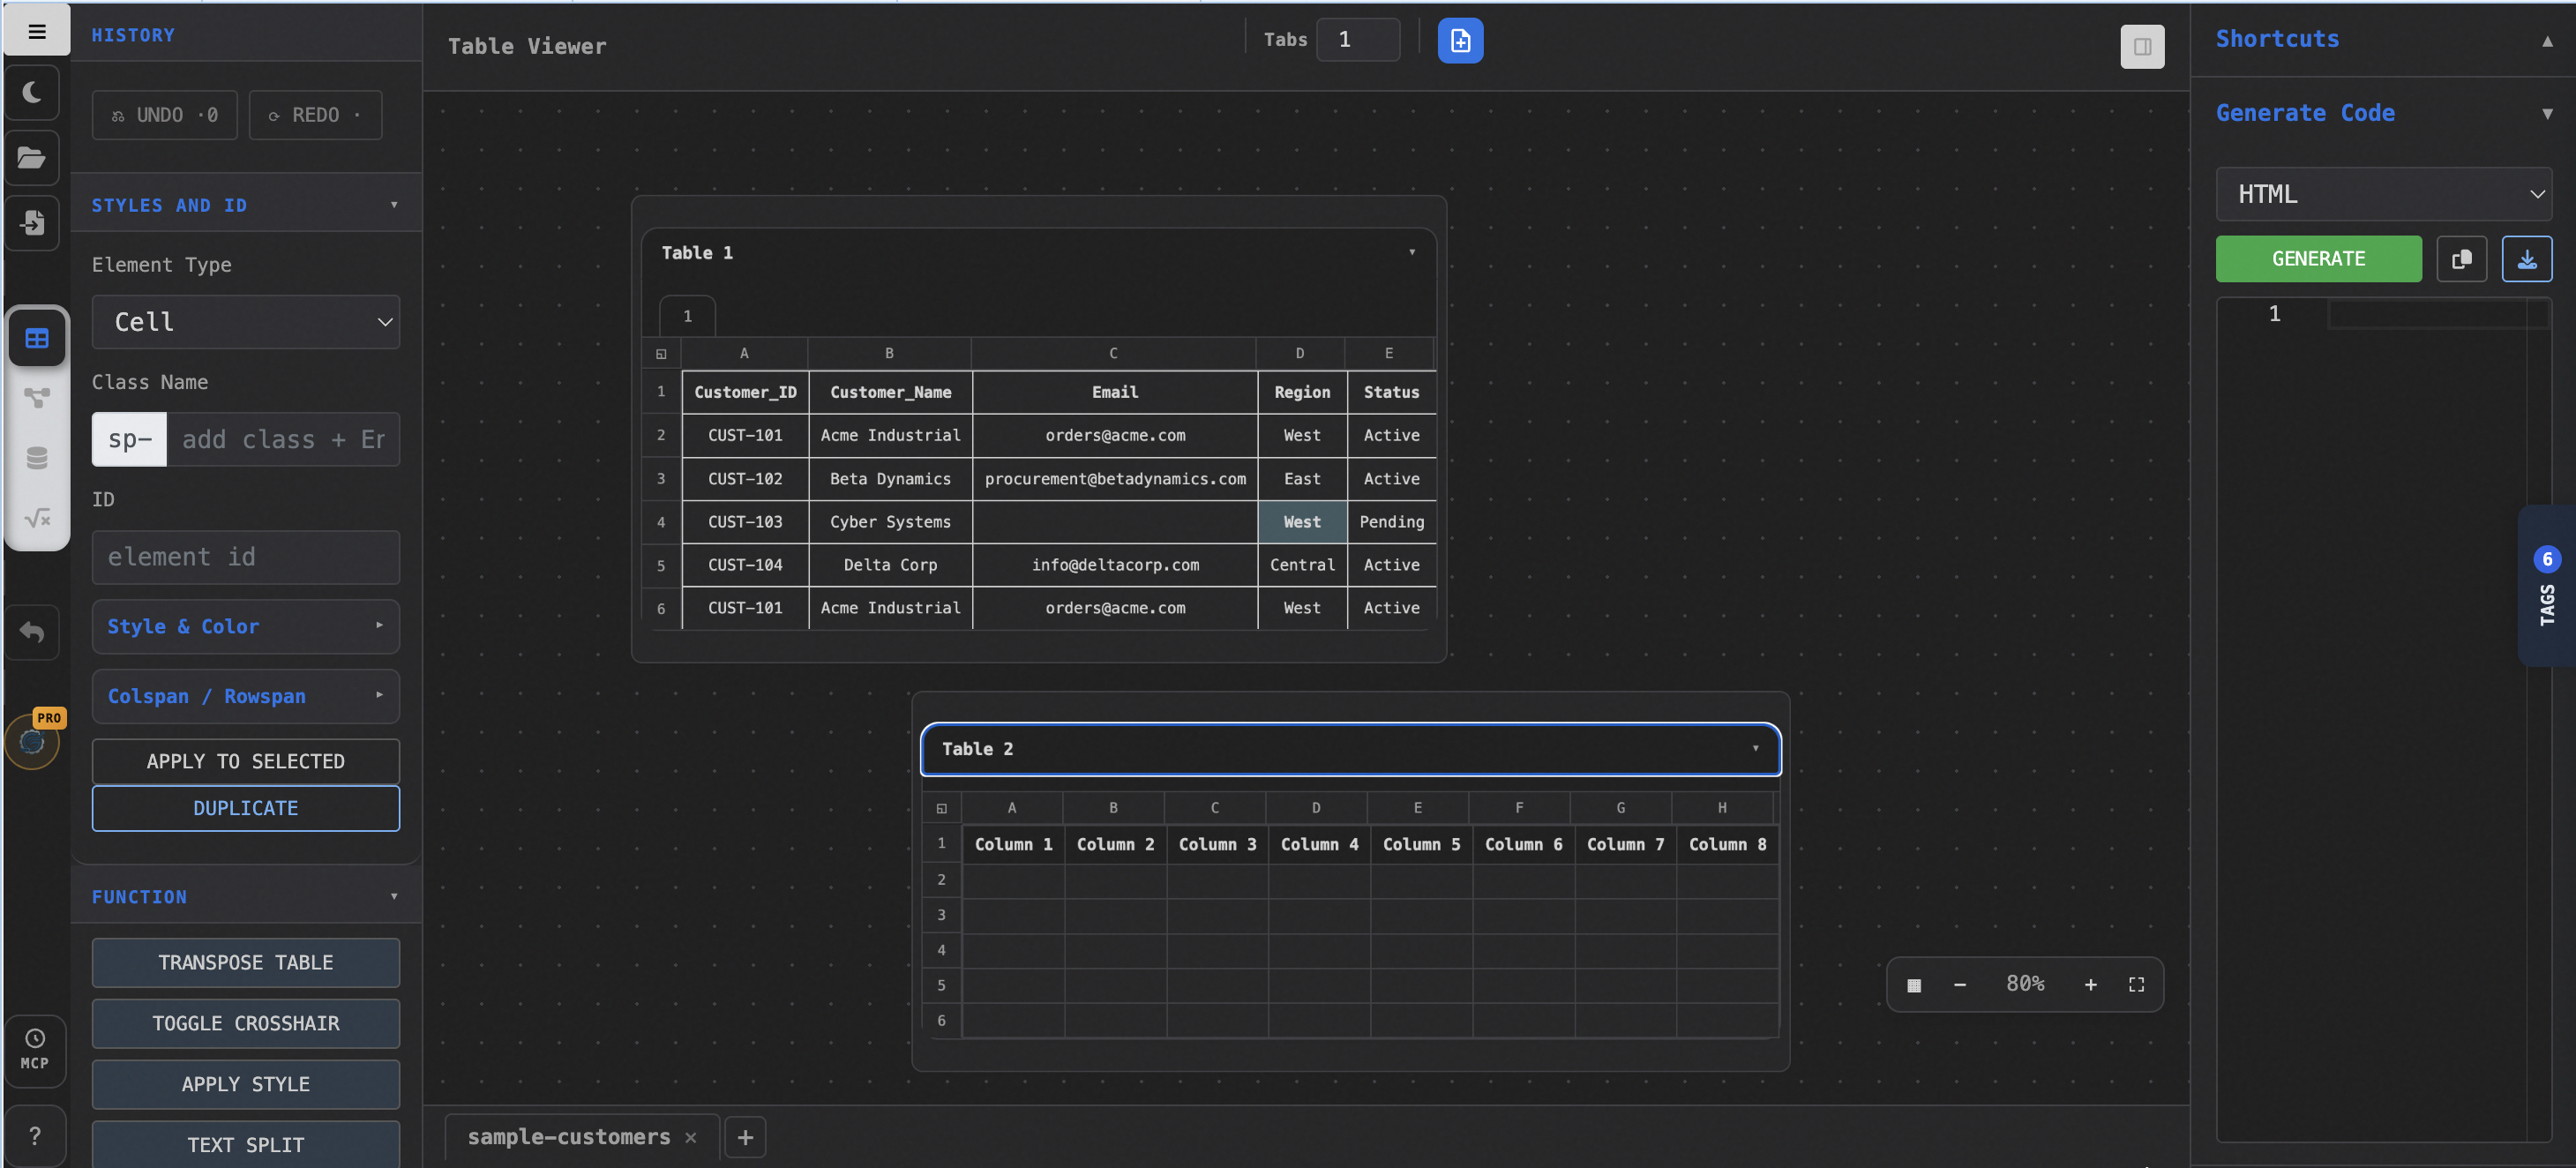The height and width of the screenshot is (1168, 2576).
Task: Click the highlighted West cell
Action: click(x=1302, y=522)
